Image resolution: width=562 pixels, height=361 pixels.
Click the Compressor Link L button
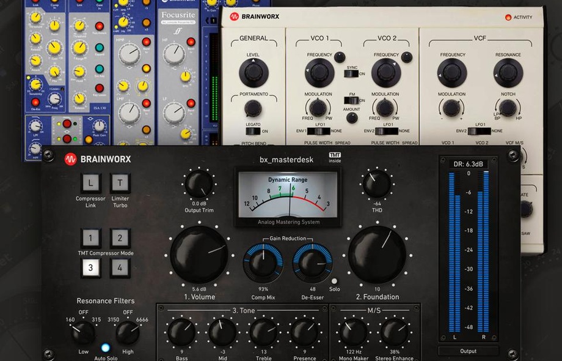[x=90, y=183]
